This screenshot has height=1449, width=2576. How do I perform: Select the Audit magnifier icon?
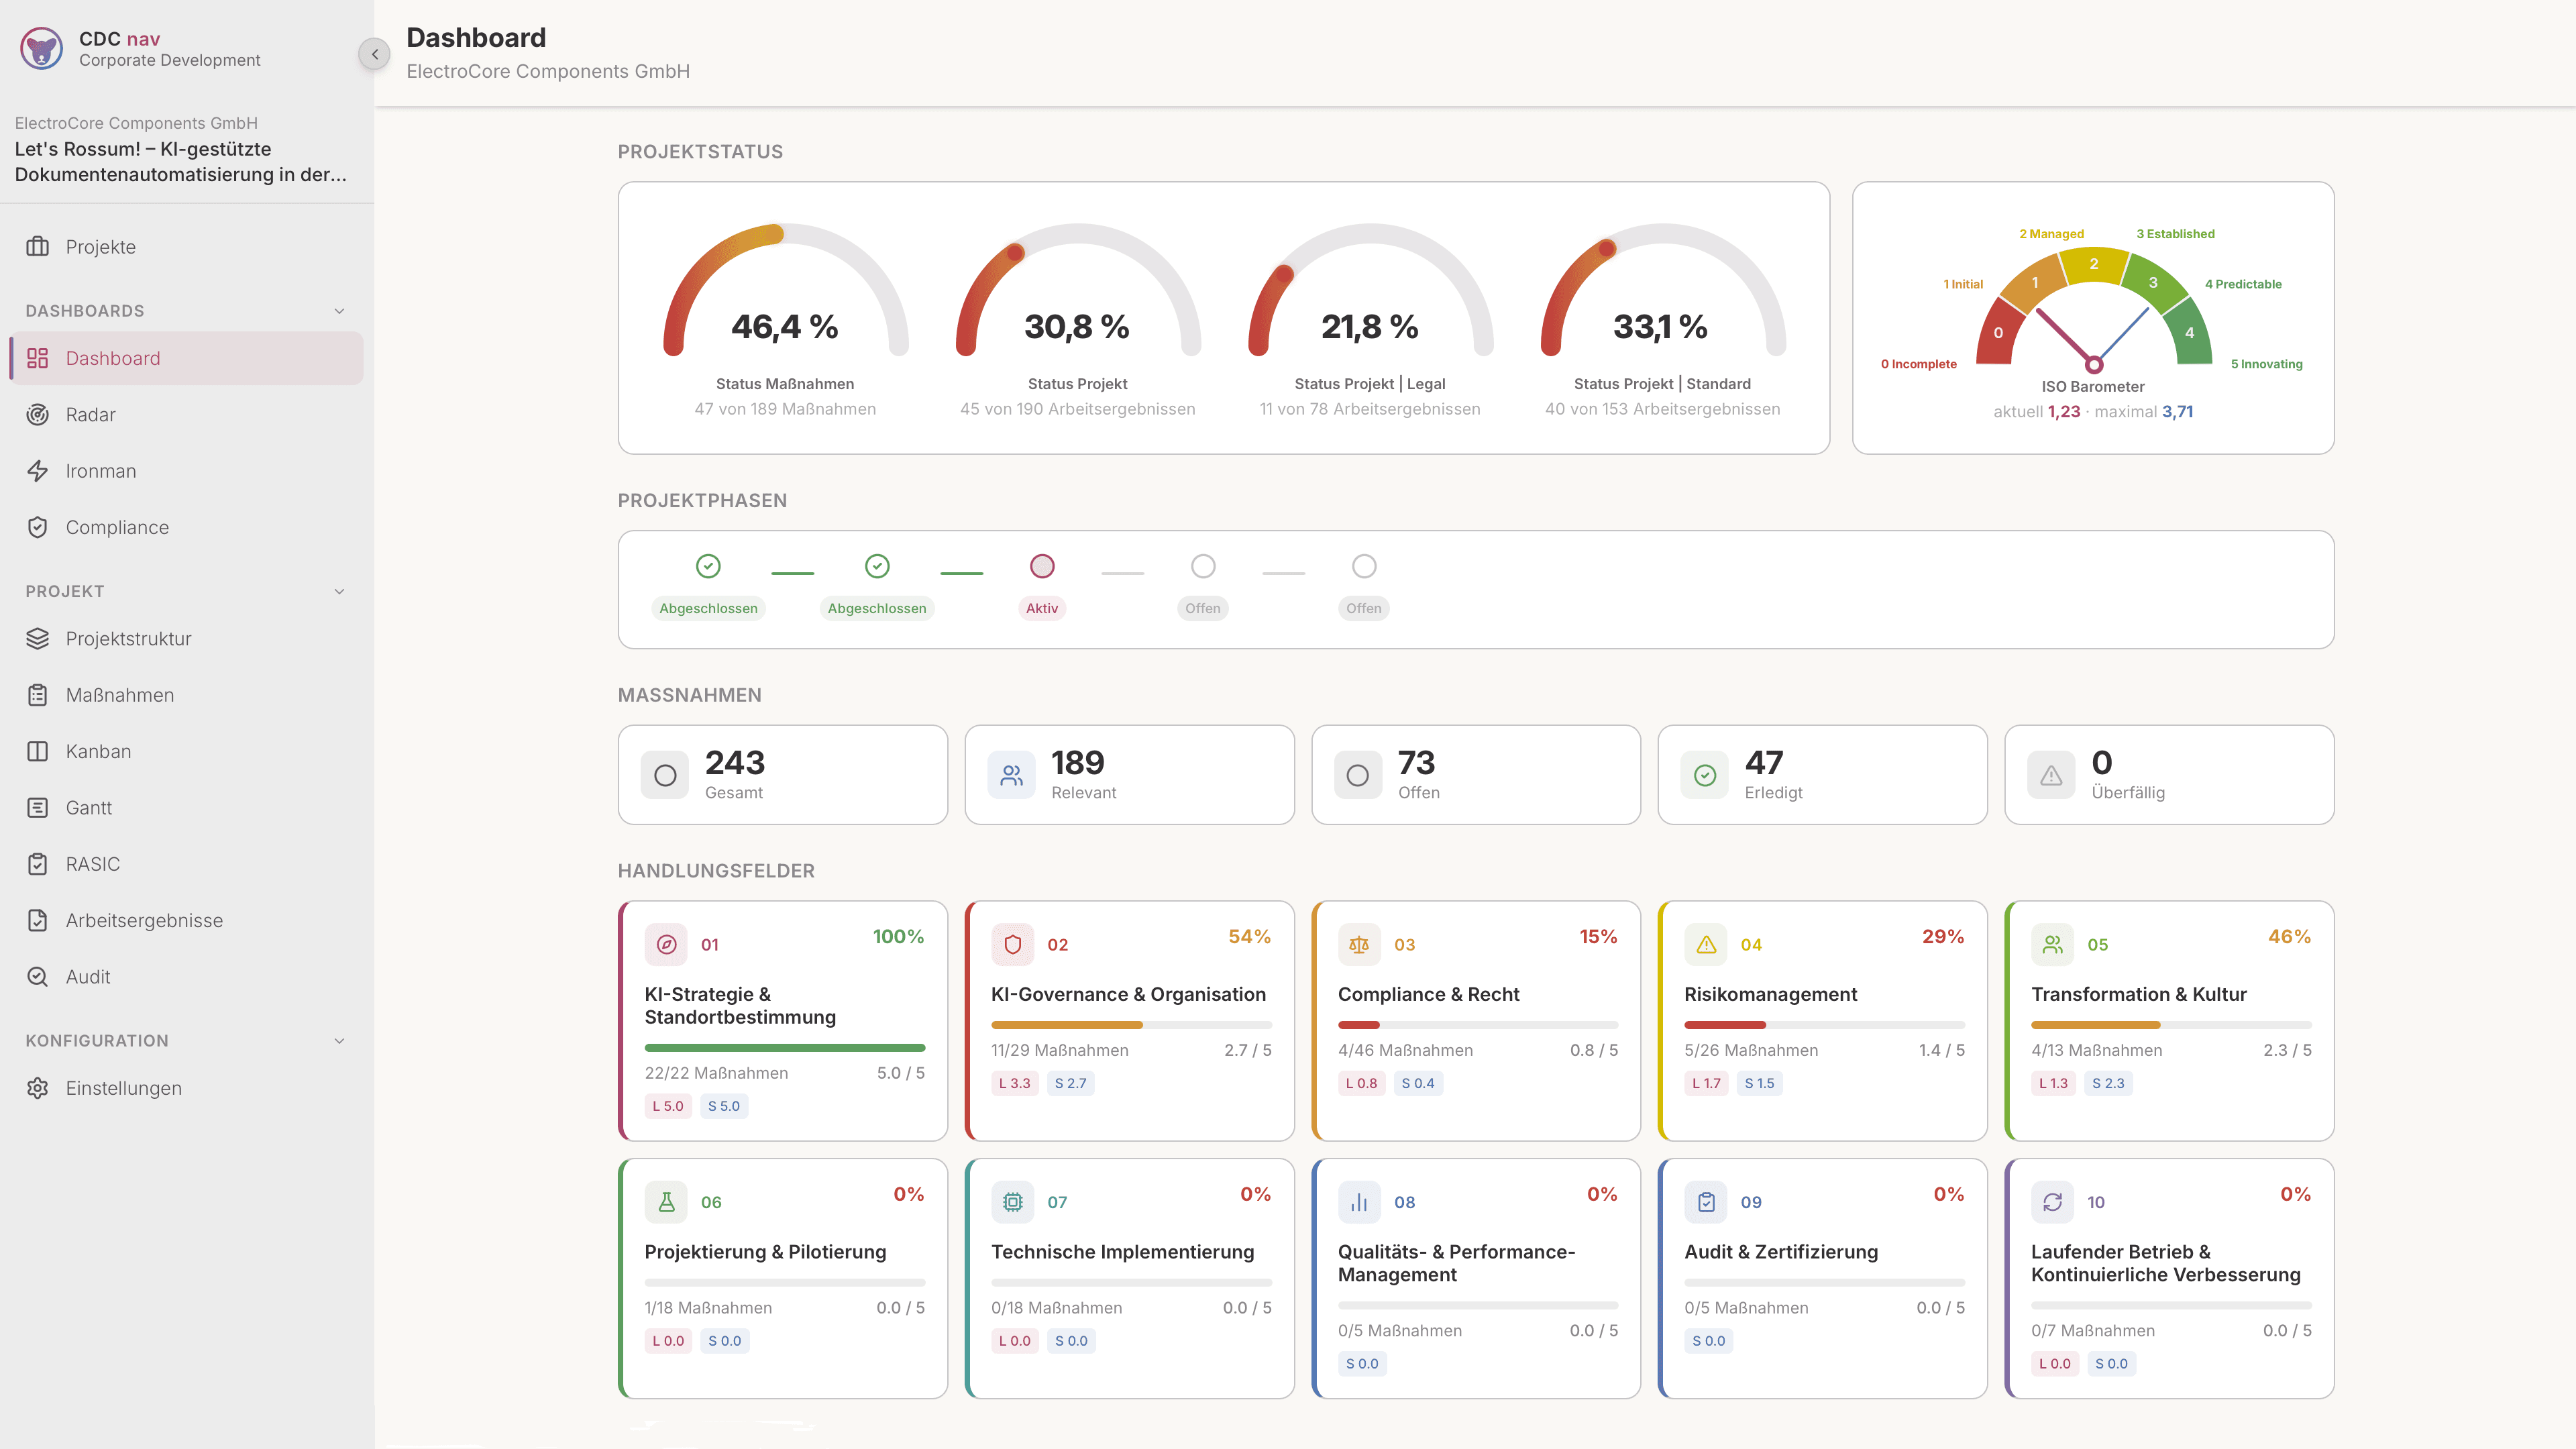click(x=37, y=976)
